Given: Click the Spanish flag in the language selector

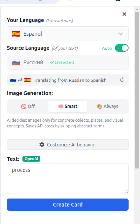Looking at the screenshot, I should [16, 34].
